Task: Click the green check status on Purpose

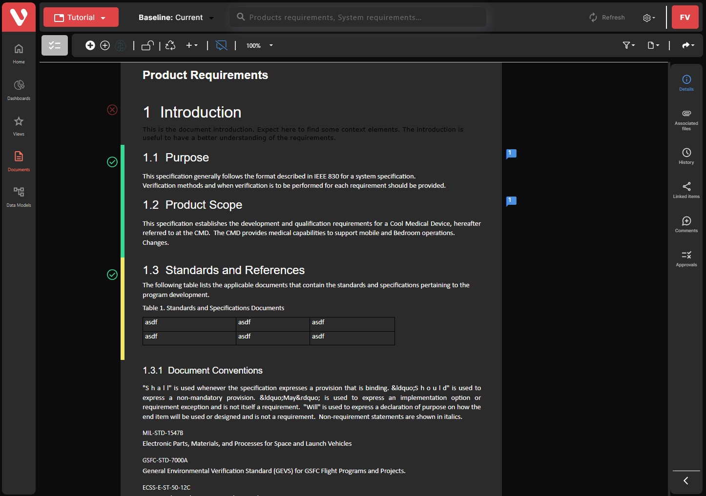Action: click(x=112, y=162)
